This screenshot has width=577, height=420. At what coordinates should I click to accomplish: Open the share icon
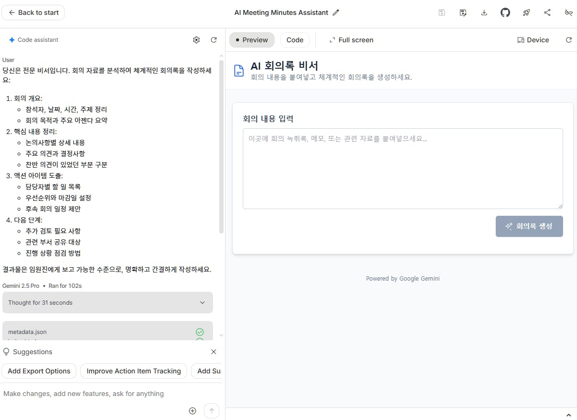point(547,12)
